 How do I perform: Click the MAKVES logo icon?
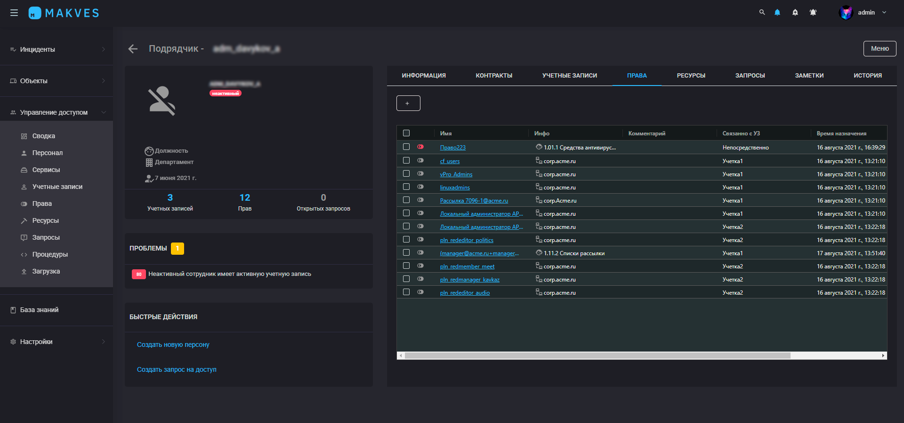coord(35,13)
